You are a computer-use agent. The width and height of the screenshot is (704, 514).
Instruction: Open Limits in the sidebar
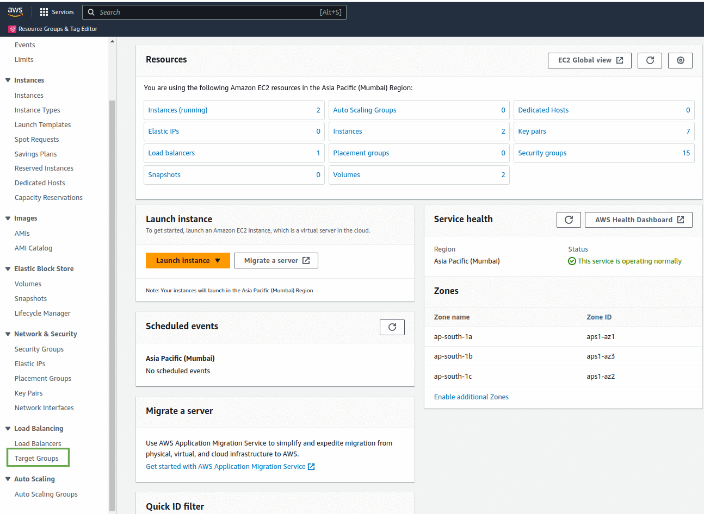pyautogui.click(x=24, y=59)
